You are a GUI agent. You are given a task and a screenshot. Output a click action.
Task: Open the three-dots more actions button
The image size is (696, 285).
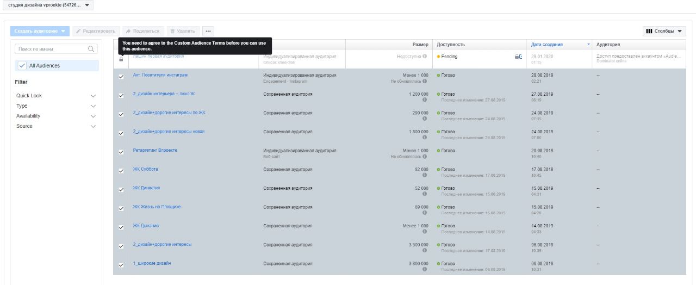point(208,31)
